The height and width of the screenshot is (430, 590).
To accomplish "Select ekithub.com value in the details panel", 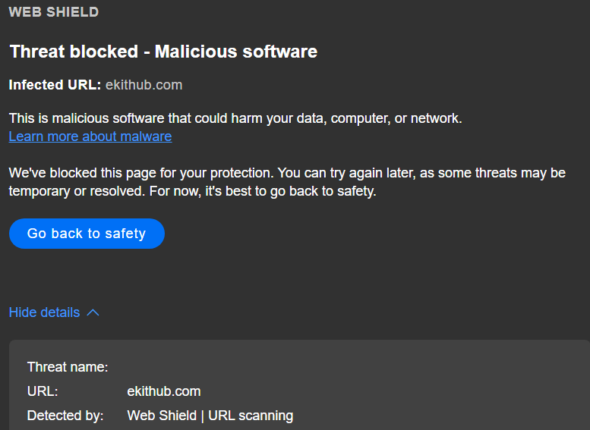I will coord(164,391).
